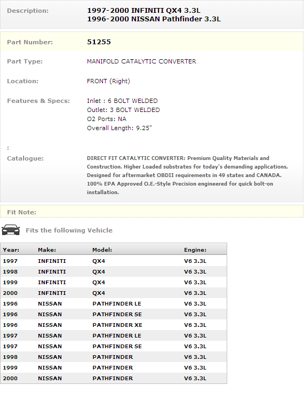304x409 pixels.
Task: Click the Fit Note label
Action: pos(22,212)
